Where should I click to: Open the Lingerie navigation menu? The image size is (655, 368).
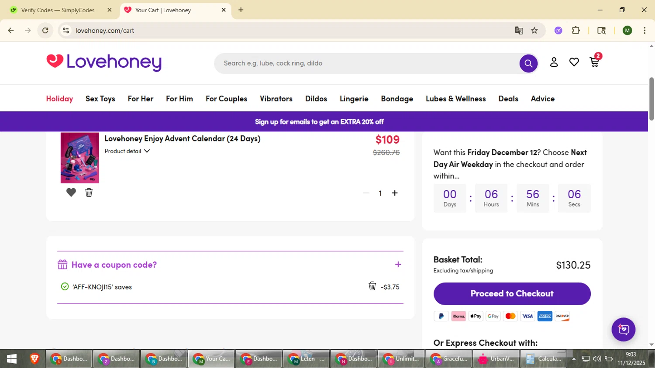coord(354,99)
